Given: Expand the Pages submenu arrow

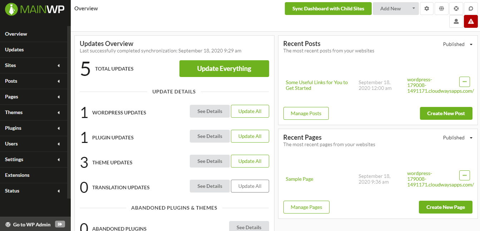Looking at the screenshot, I should tap(58, 97).
